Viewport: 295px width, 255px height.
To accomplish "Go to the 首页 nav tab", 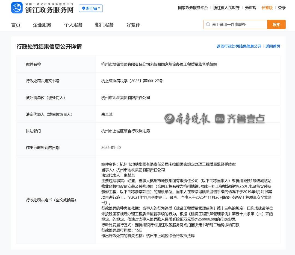I will click(x=16, y=25).
